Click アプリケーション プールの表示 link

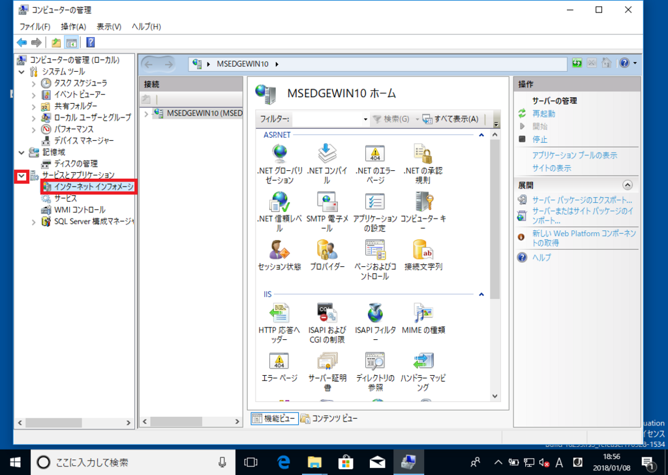tap(574, 155)
